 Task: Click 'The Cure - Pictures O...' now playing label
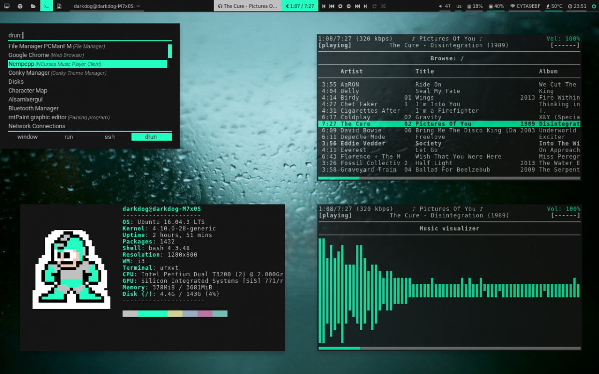click(248, 6)
